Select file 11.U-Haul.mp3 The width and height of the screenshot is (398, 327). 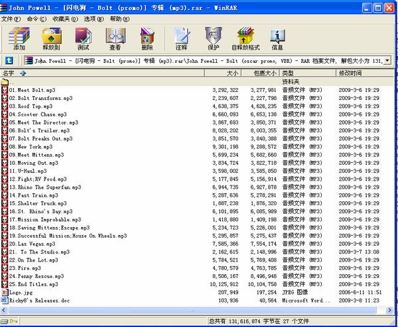28,171
